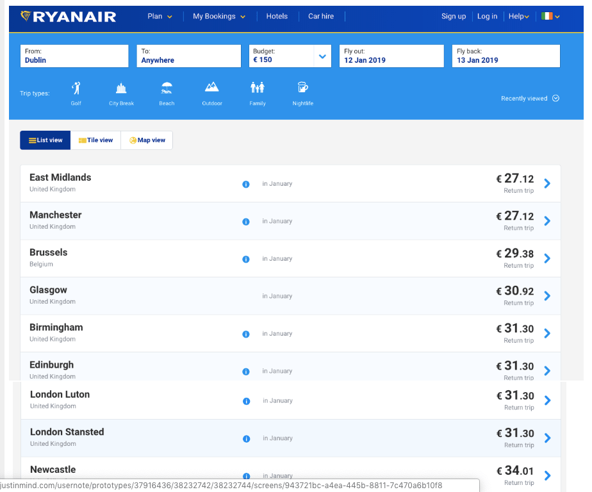Viewport: 592px width, 492px height.
Task: Expand the Recently viewed list
Action: tap(530, 98)
